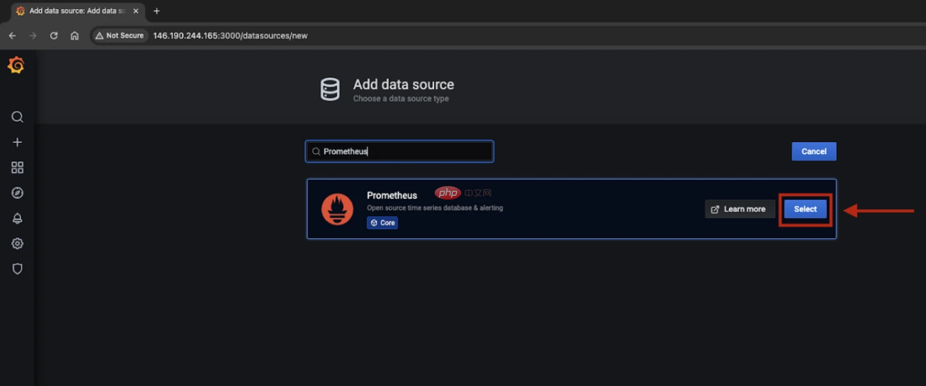926x386 pixels.
Task: Cancel adding a data source
Action: click(x=813, y=151)
